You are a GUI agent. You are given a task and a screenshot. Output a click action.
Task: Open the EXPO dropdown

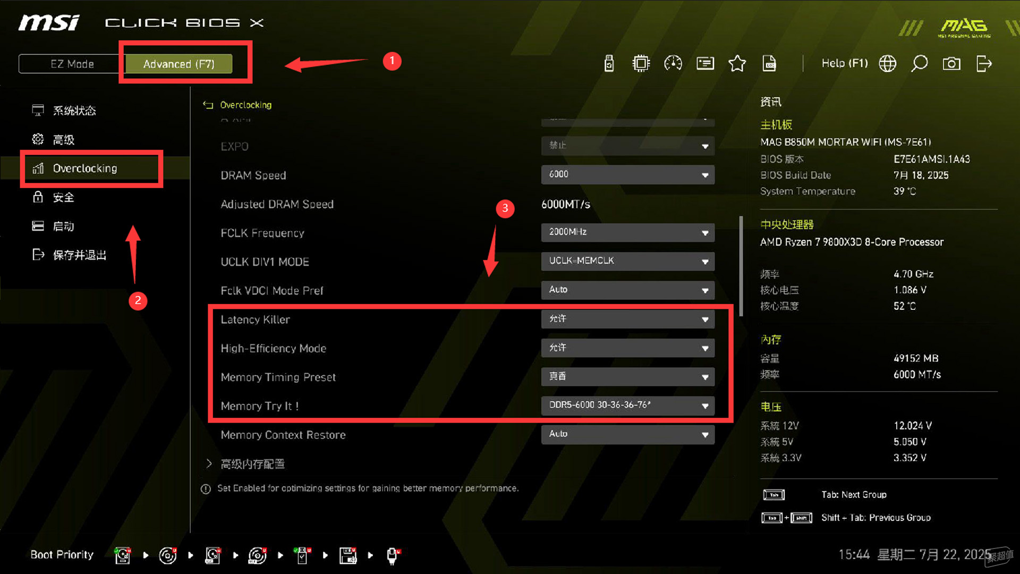[628, 146]
